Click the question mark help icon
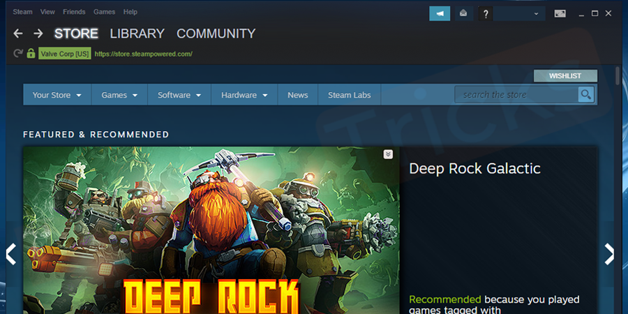This screenshot has height=314, width=628. coord(486,14)
